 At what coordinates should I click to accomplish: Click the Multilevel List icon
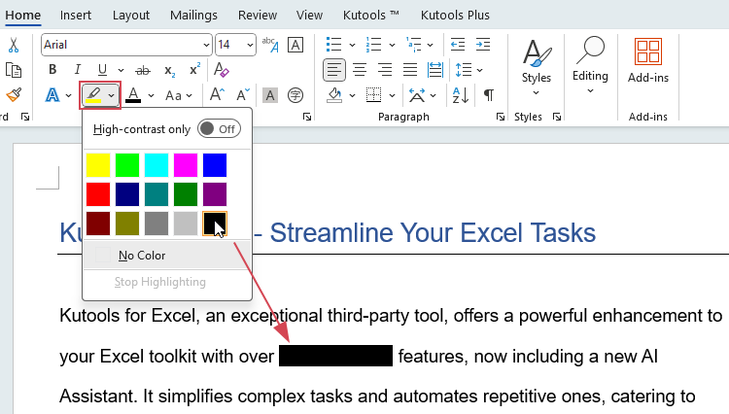pos(413,45)
